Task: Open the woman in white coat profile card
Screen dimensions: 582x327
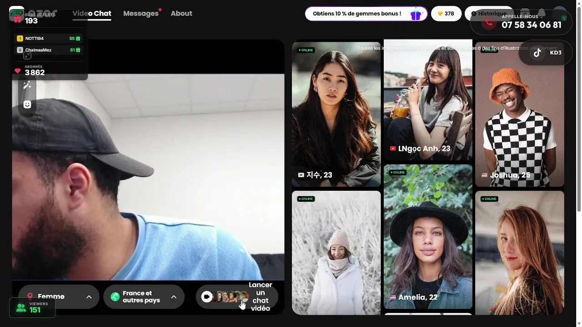Action: [x=336, y=253]
